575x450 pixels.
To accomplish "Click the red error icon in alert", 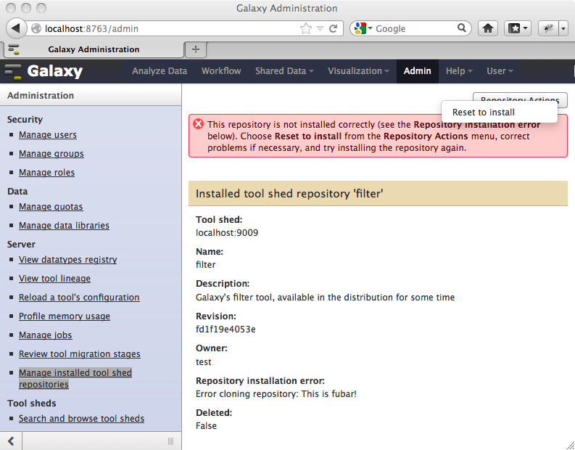I will pyautogui.click(x=199, y=124).
